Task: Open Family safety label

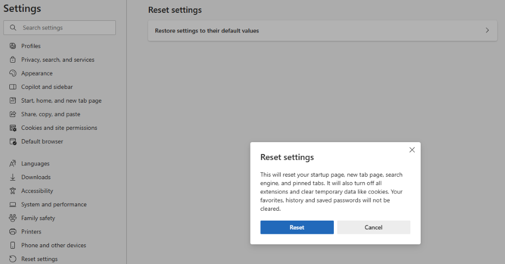Action: click(x=38, y=218)
